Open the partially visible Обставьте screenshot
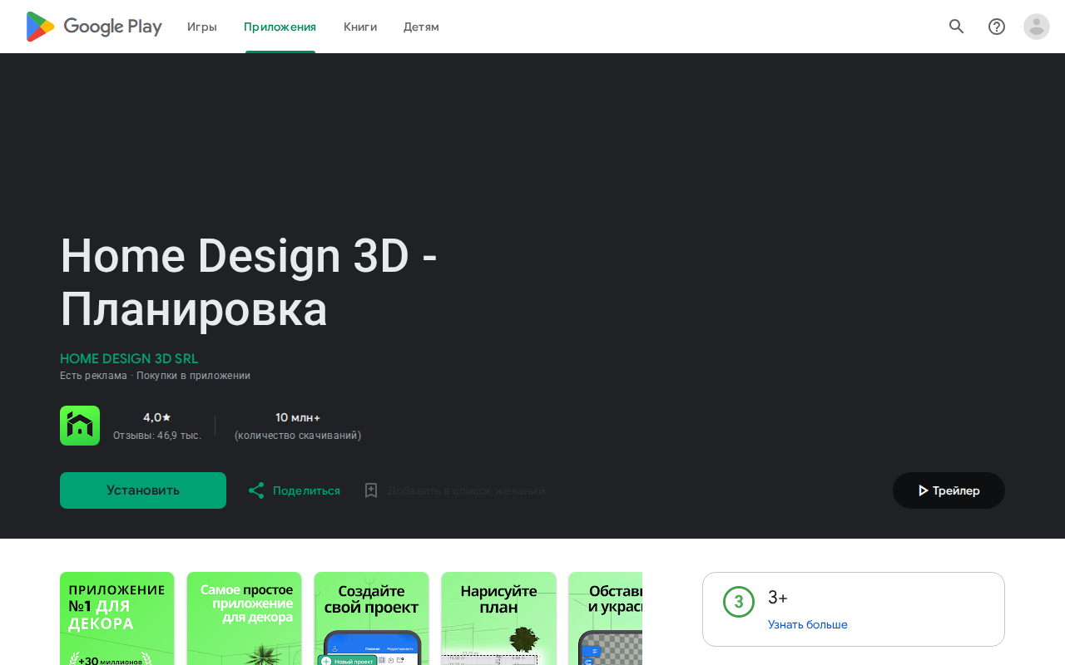Viewport: 1065px width, 665px height. pyautogui.click(x=606, y=618)
